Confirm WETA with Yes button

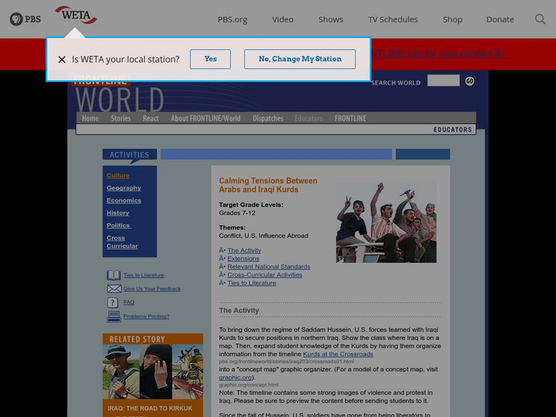pyautogui.click(x=211, y=59)
